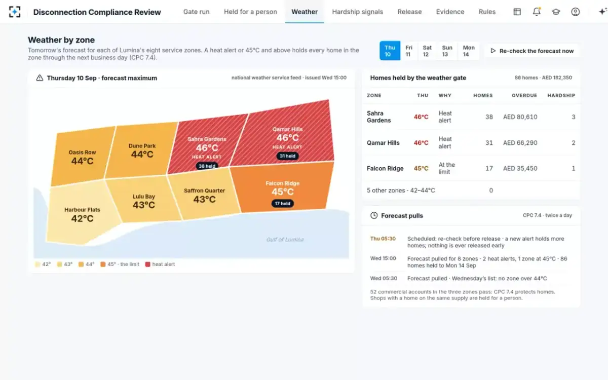Open the Falcon Ridge table row
The image size is (608, 380).
[x=471, y=168]
